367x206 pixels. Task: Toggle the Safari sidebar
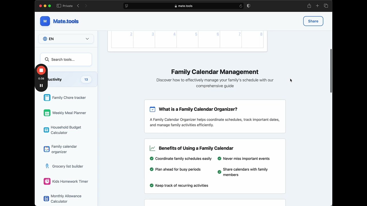tap(59, 6)
